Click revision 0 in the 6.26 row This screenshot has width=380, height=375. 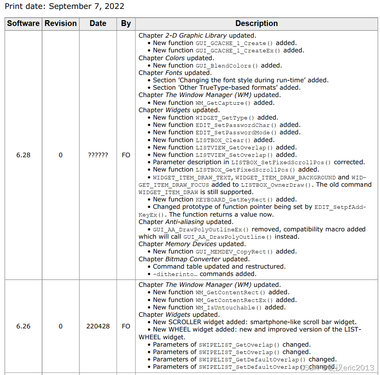pos(60,326)
